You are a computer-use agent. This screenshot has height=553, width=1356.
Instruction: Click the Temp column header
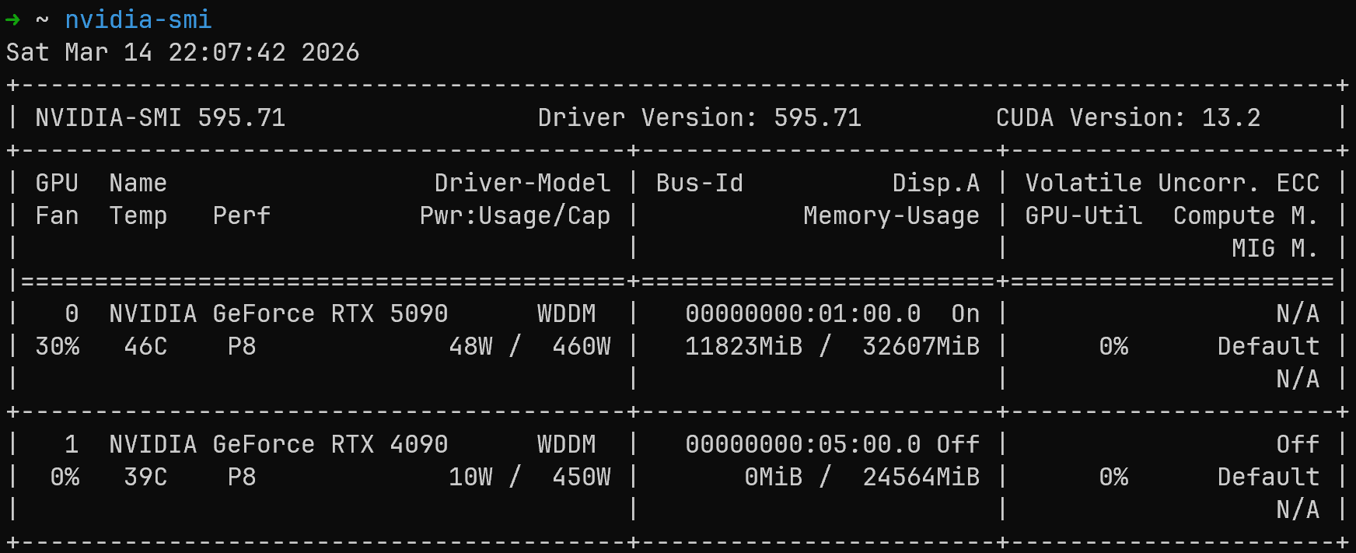point(138,215)
